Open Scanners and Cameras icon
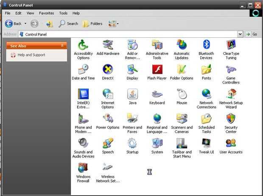This screenshot has height=196, width=263. pos(182,118)
